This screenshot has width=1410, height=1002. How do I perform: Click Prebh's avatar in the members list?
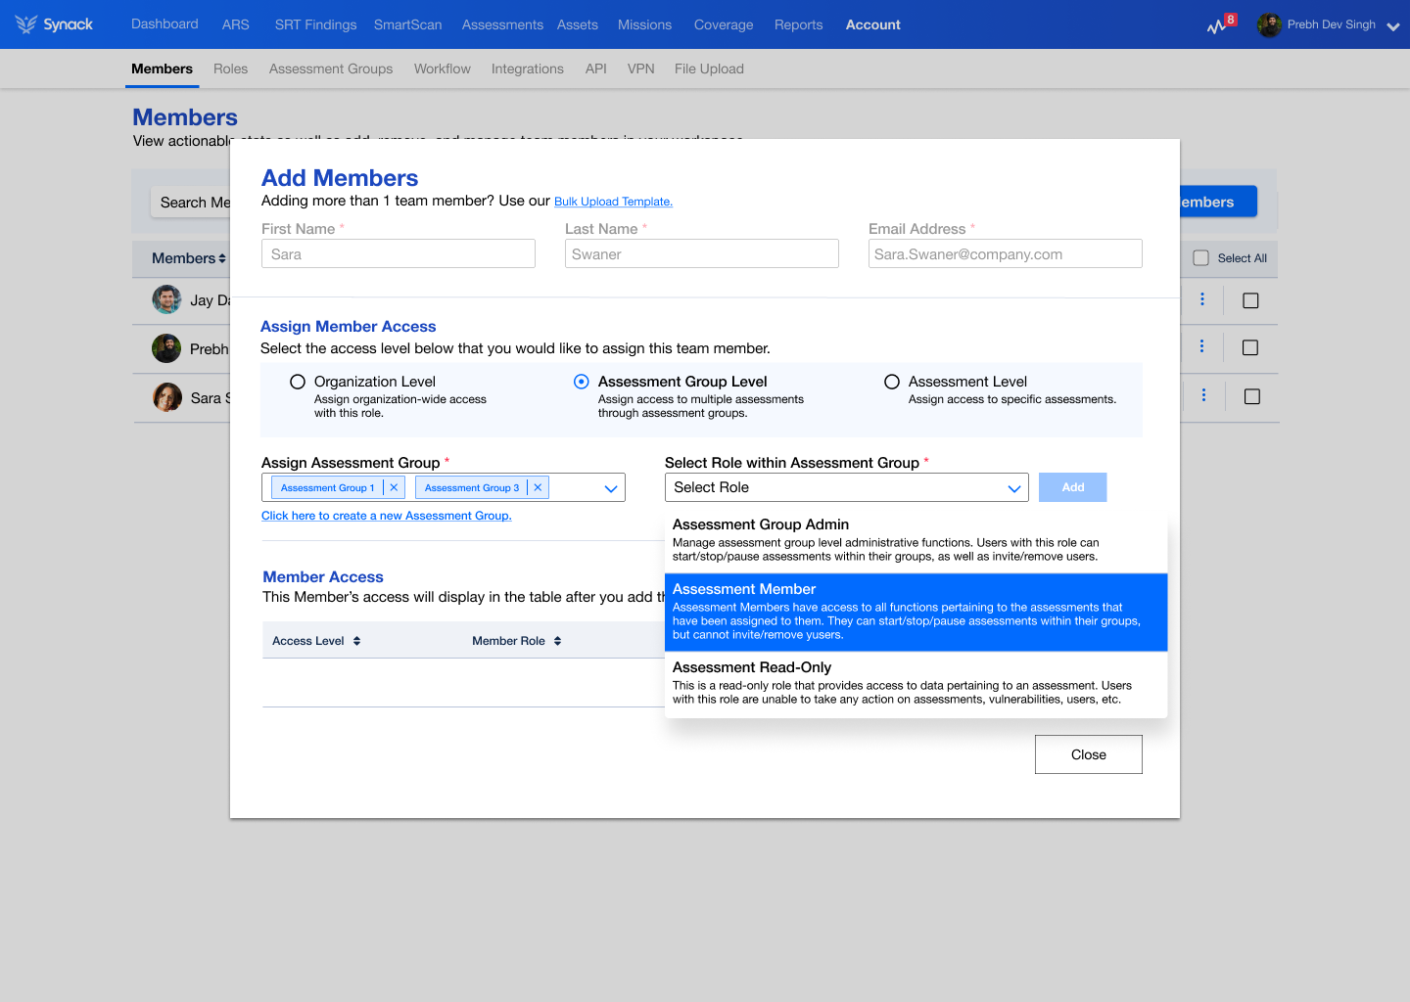coord(166,348)
